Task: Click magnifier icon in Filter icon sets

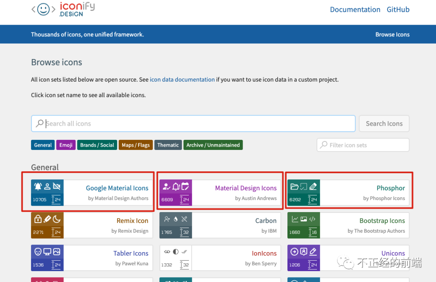Action: pos(324,145)
